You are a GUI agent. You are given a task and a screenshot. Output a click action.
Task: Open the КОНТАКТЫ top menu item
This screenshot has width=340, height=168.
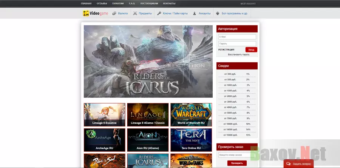pyautogui.click(x=169, y=4)
